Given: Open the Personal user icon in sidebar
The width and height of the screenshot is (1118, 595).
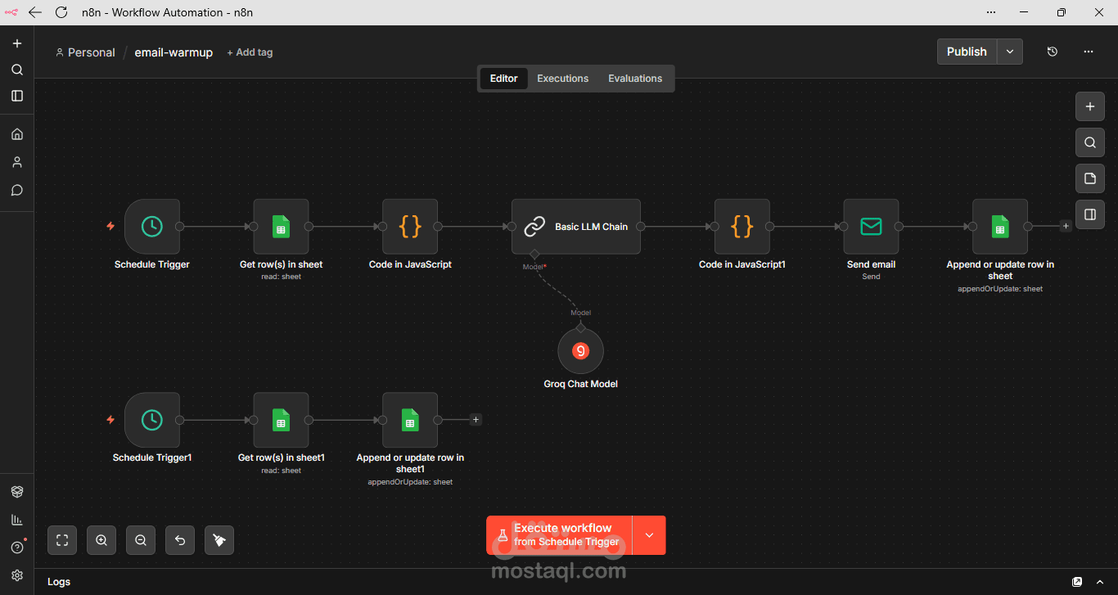Looking at the screenshot, I should click(17, 162).
